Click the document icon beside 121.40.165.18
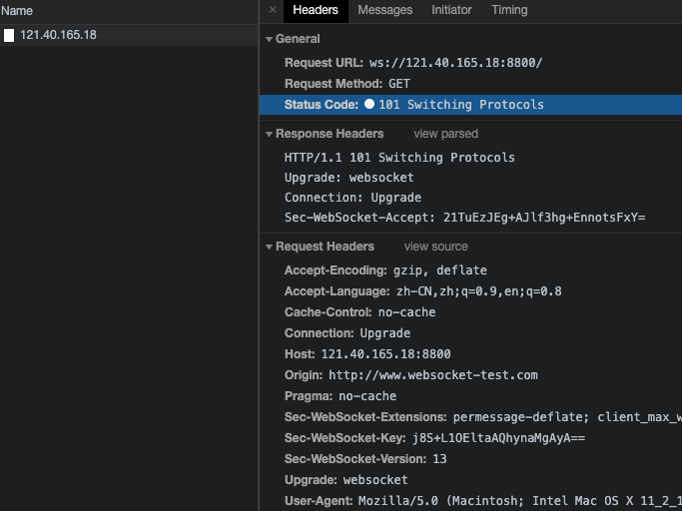The height and width of the screenshot is (511, 682). click(9, 36)
